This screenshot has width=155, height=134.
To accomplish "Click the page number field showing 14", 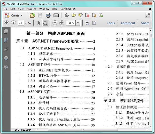I will [21, 23].
